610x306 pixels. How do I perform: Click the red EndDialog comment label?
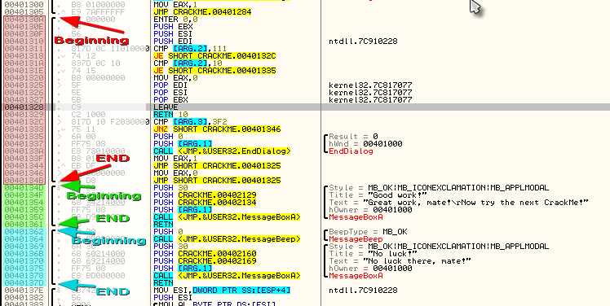(x=351, y=151)
